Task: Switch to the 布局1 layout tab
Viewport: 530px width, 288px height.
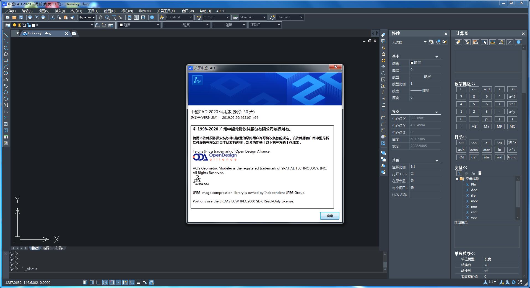Action: click(x=47, y=248)
